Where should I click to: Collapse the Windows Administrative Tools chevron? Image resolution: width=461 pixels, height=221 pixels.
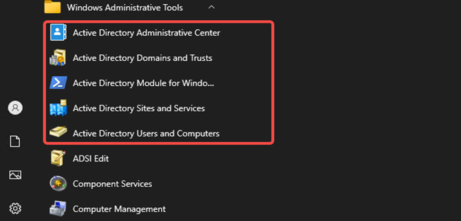(x=211, y=8)
